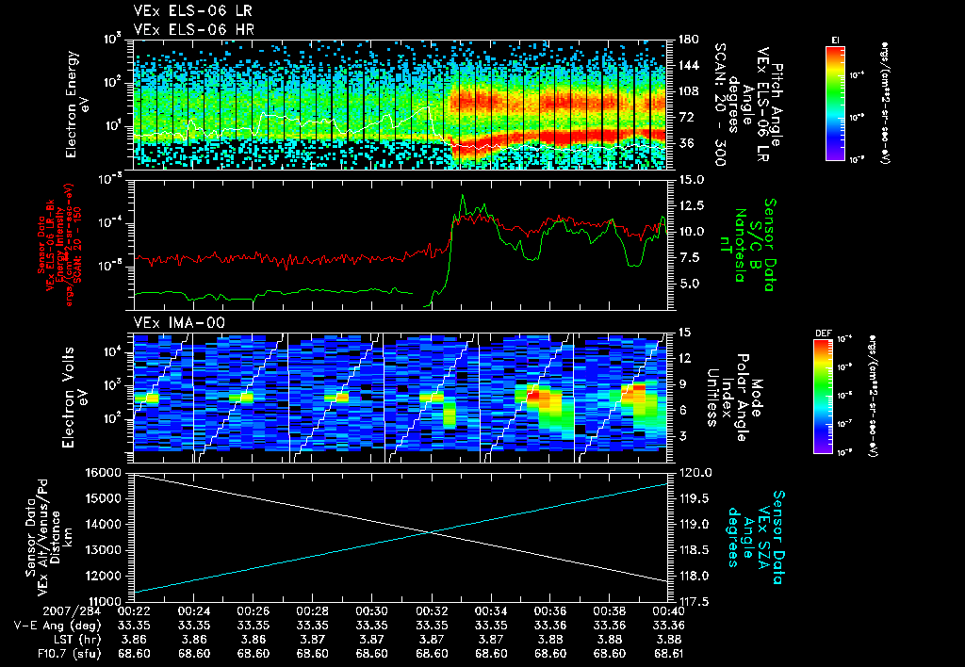965x667 pixels.
Task: Click the '00:38' time tick label
Action: pos(610,611)
